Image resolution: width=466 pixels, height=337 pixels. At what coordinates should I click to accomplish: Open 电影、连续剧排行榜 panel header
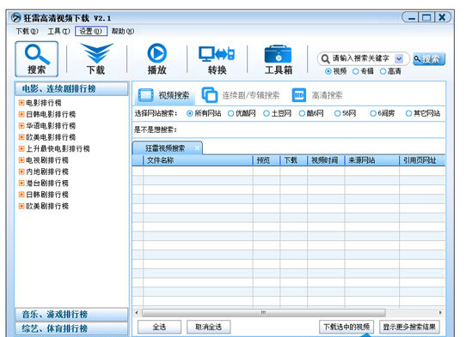coord(71,88)
